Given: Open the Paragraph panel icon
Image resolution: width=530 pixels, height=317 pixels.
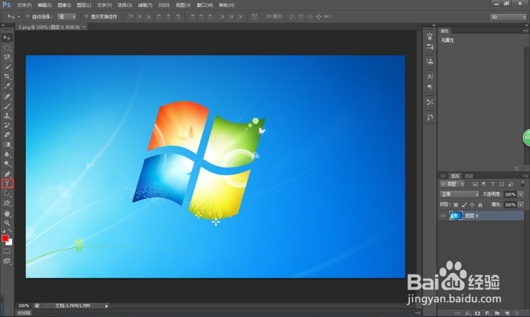Looking at the screenshot, I should point(430,87).
